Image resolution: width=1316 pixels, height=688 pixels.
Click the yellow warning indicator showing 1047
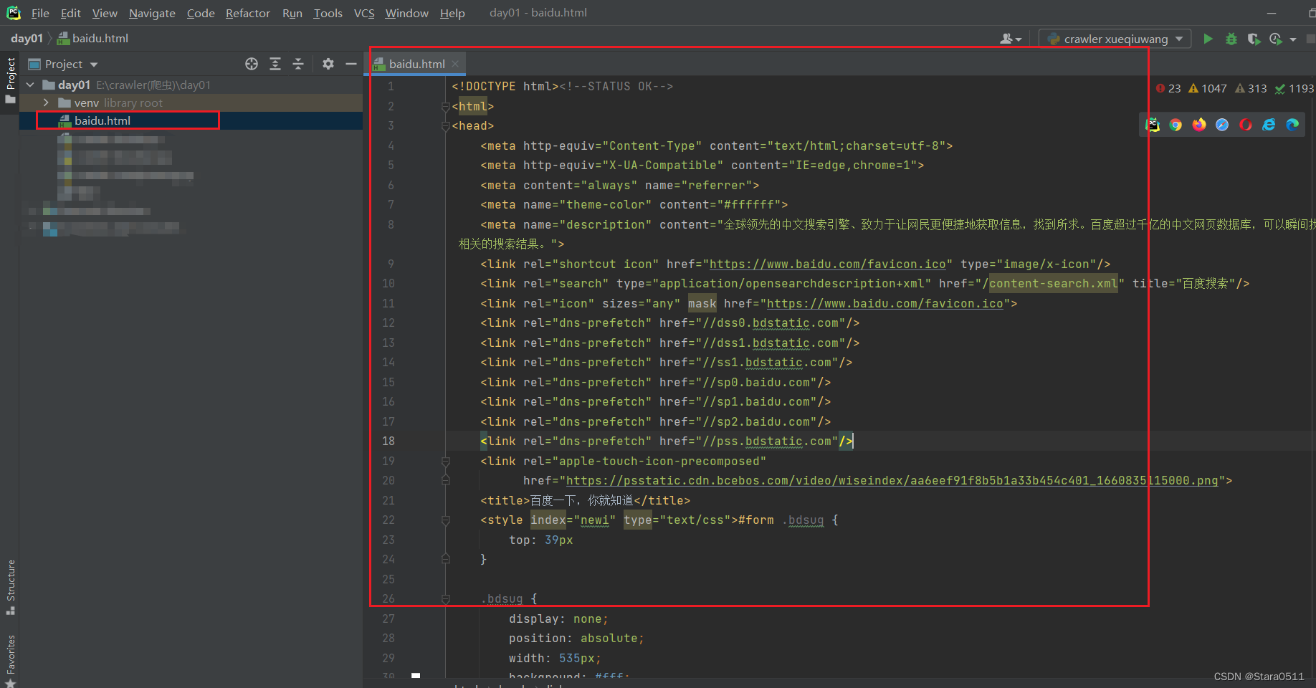pyautogui.click(x=1208, y=88)
